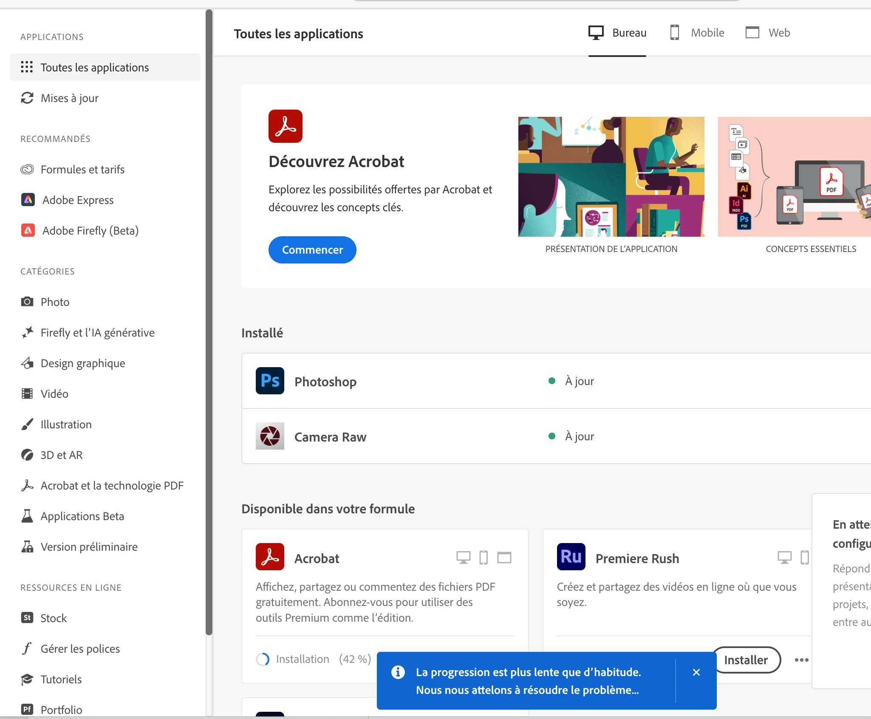Viewport: 871px width, 719px height.
Task: Open Applications Beta category
Action: 82,516
